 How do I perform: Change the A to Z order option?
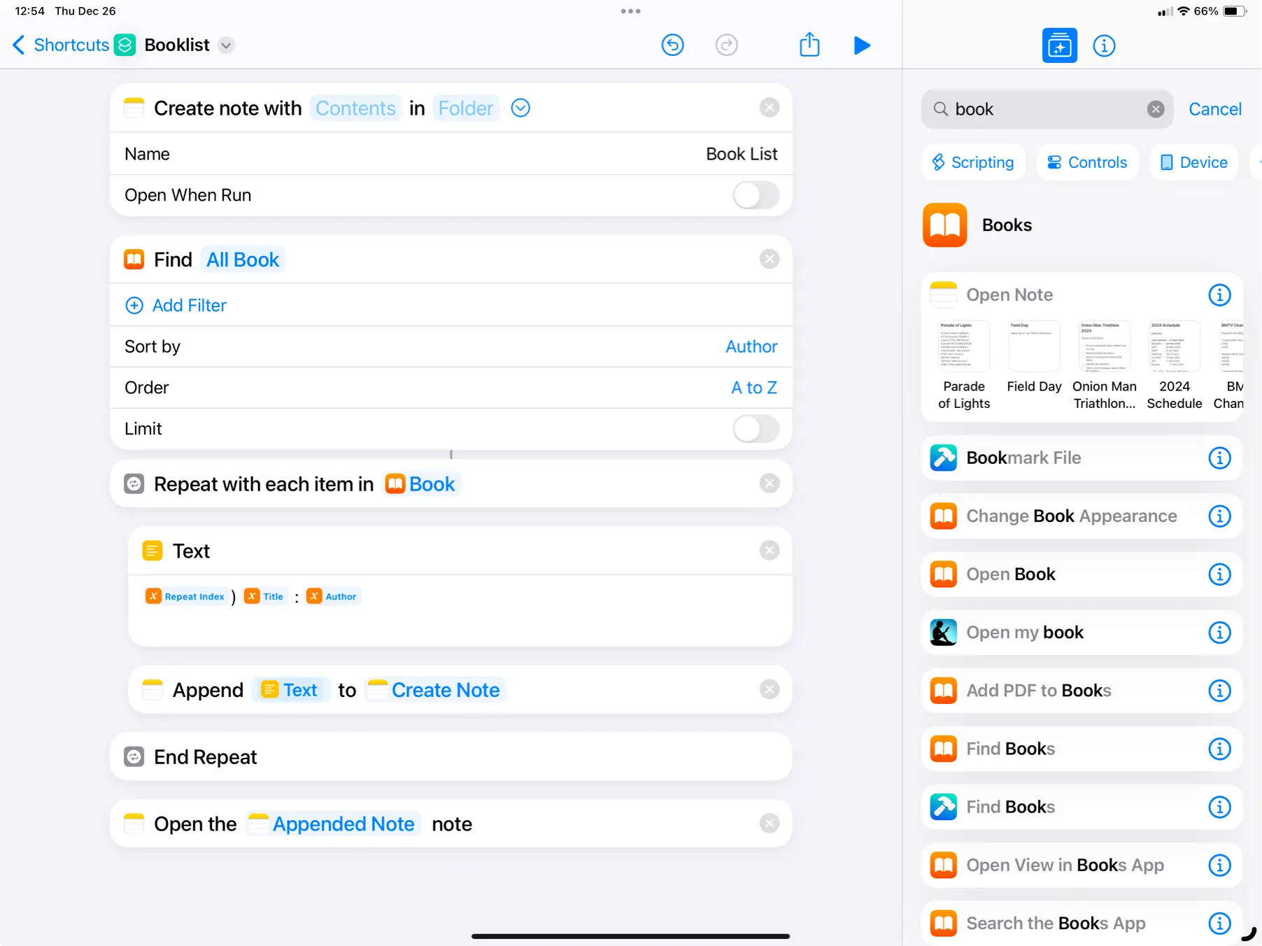[x=753, y=388]
